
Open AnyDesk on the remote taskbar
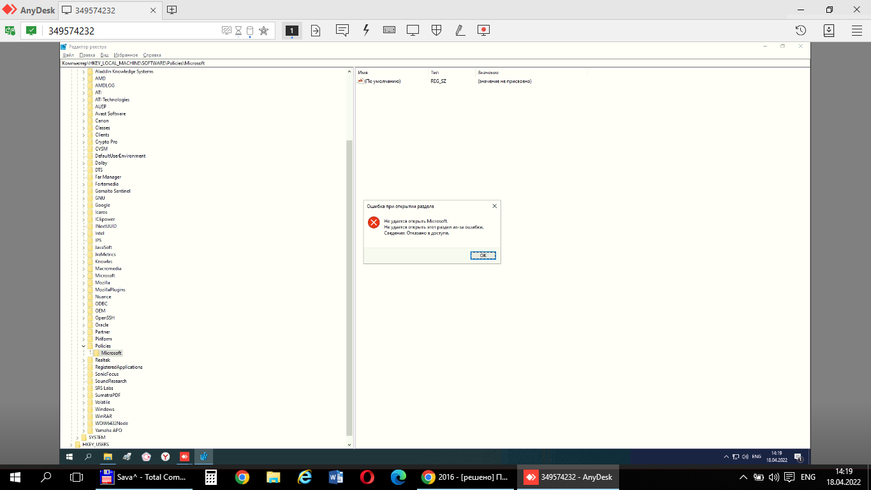pyautogui.click(x=184, y=457)
